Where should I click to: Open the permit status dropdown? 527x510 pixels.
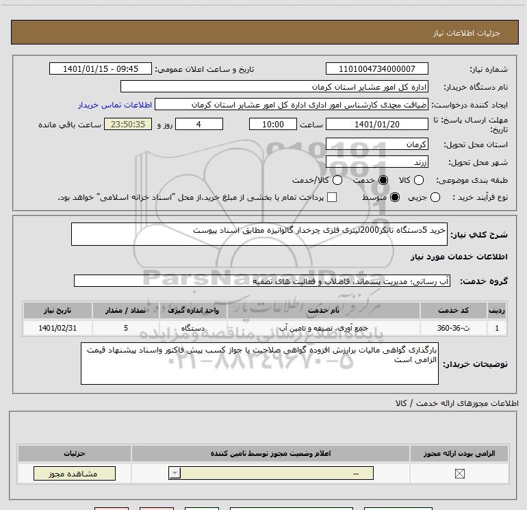point(271,473)
